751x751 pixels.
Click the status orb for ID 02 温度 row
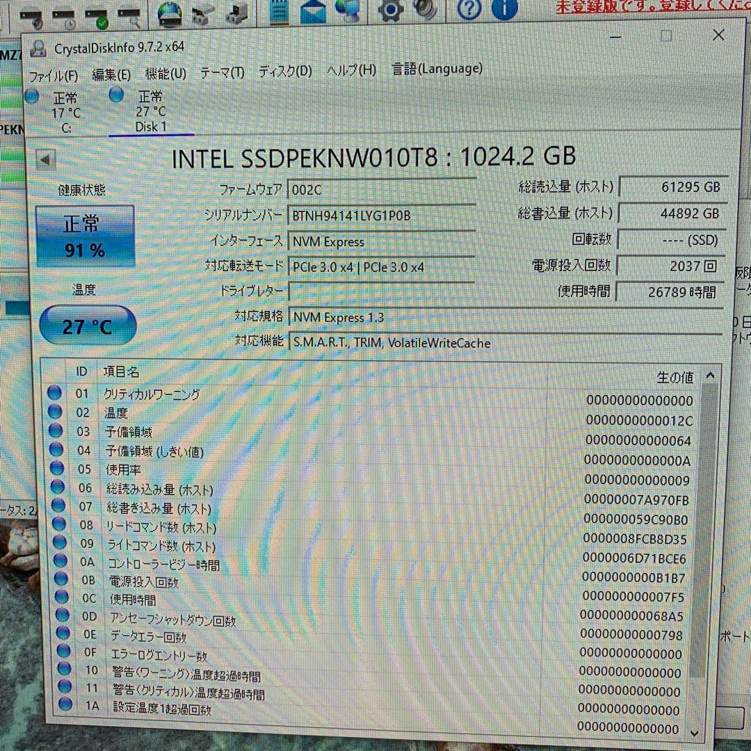tap(55, 412)
